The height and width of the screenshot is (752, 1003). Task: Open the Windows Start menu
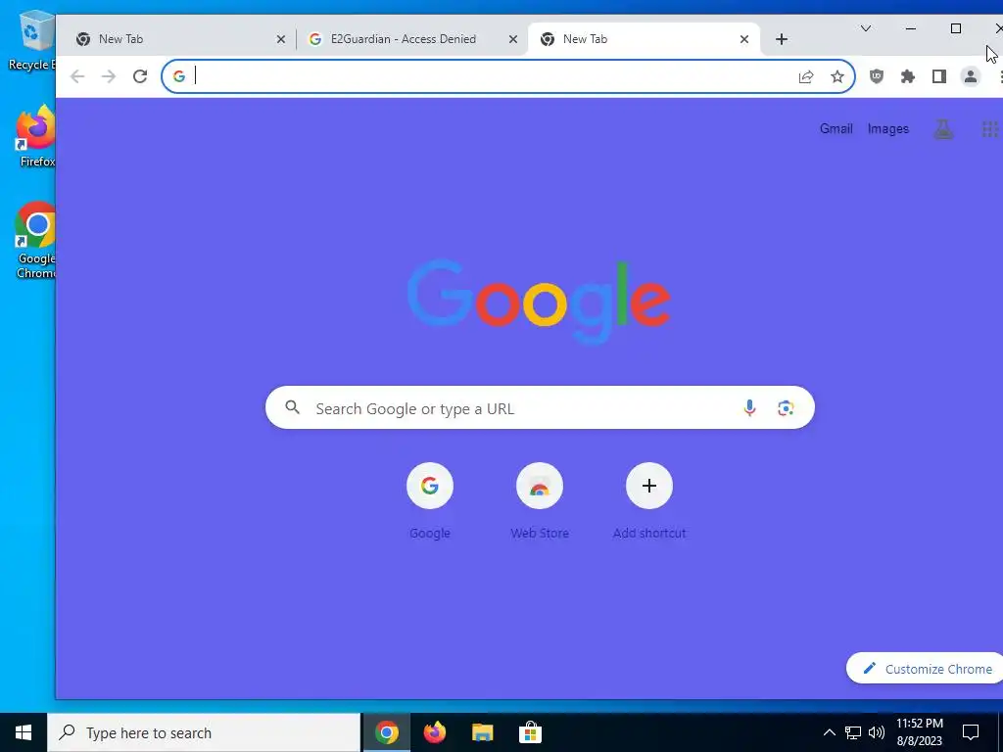tap(24, 732)
